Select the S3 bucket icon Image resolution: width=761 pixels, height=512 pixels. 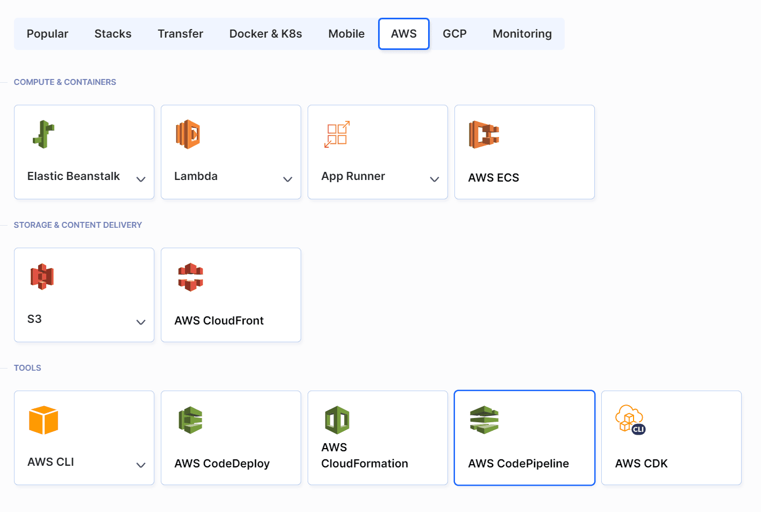(42, 277)
